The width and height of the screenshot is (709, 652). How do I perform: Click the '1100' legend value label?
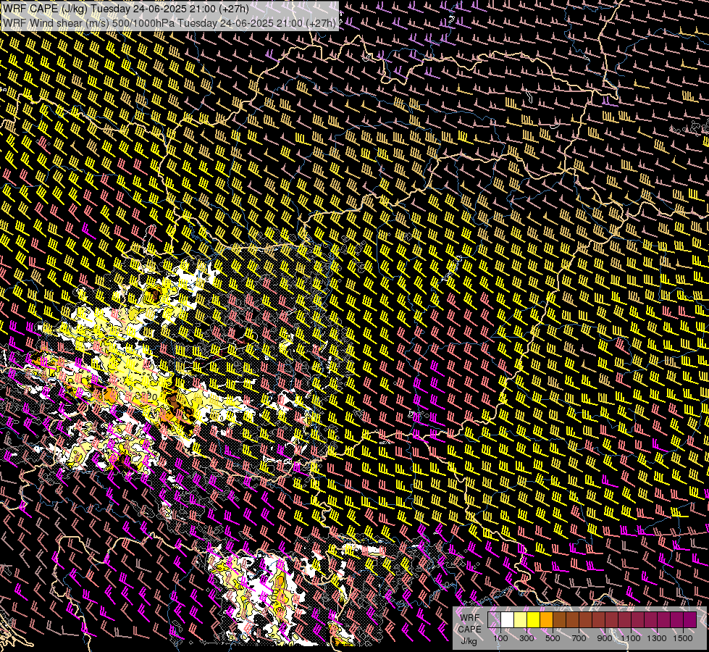(630, 638)
